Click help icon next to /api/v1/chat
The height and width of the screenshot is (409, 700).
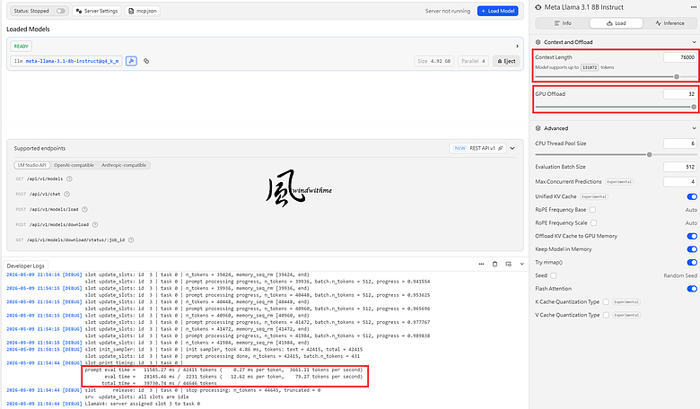pyautogui.click(x=67, y=194)
